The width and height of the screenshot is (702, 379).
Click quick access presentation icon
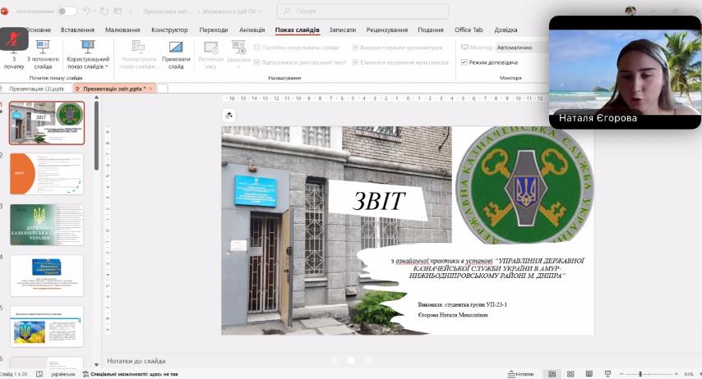(118, 11)
